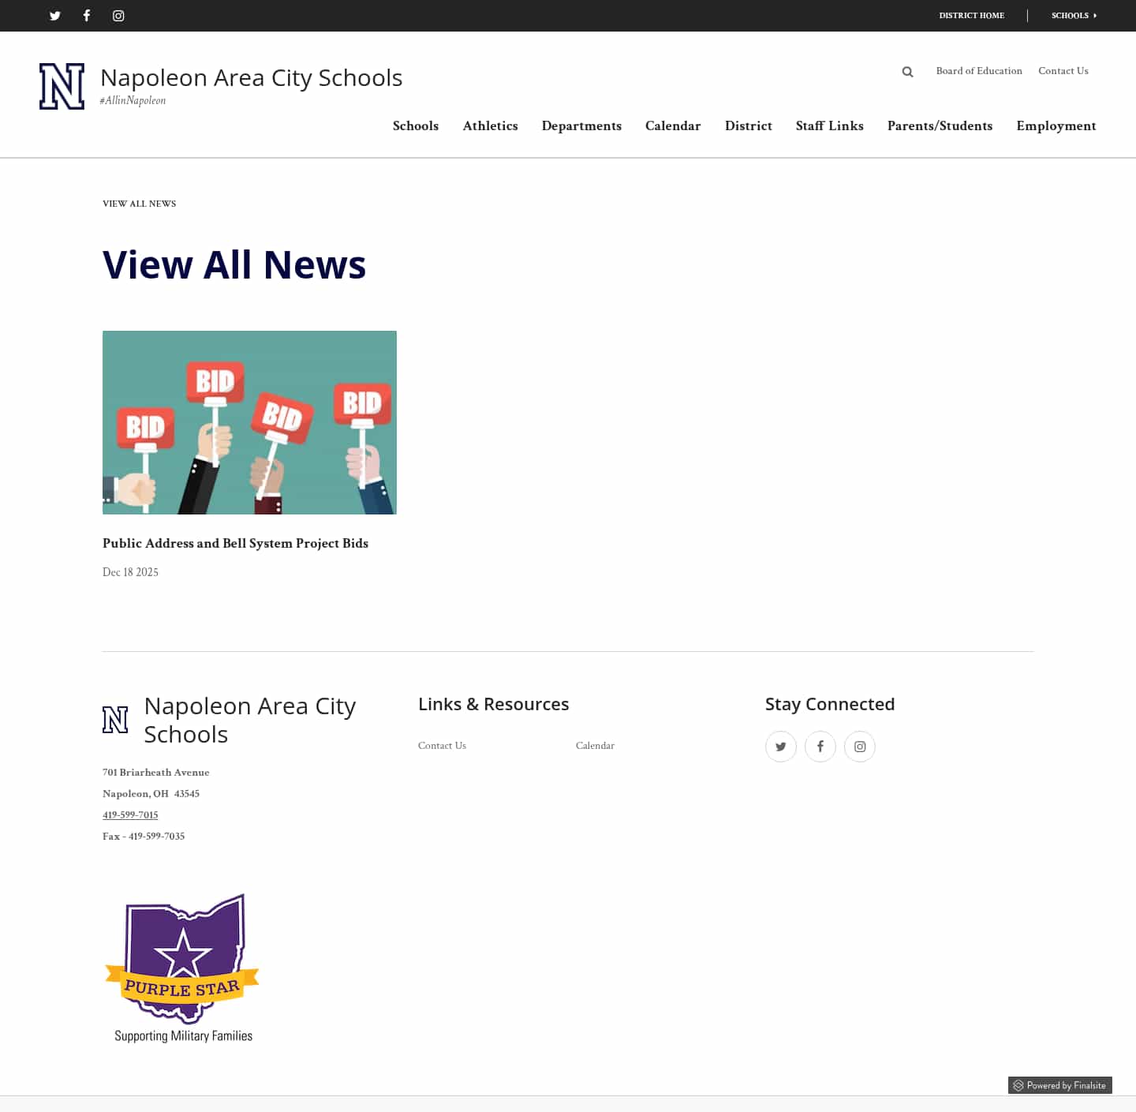The image size is (1136, 1112).
Task: Click the search magnifier icon
Action: point(907,71)
